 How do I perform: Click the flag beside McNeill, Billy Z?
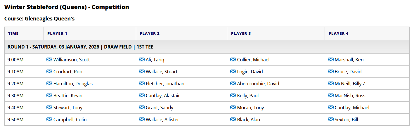[x=331, y=84]
